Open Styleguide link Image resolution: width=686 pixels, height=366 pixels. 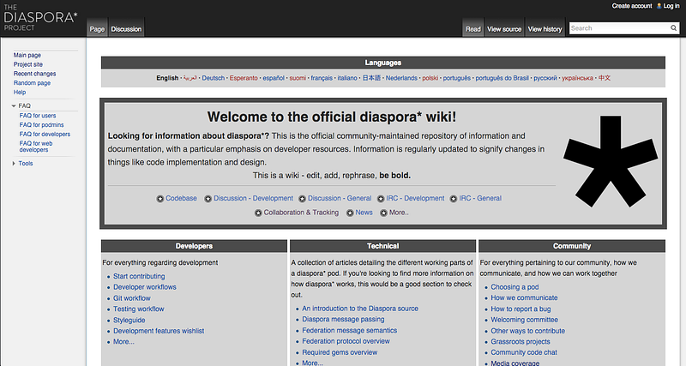coord(129,320)
